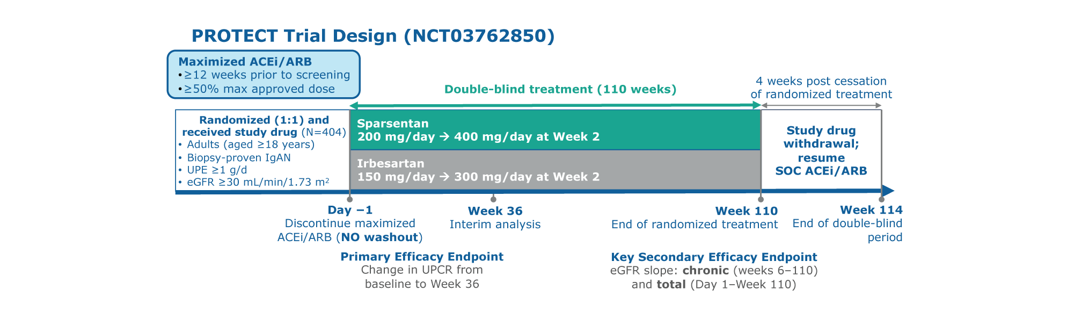Click the bold NO washout text

click(381, 237)
